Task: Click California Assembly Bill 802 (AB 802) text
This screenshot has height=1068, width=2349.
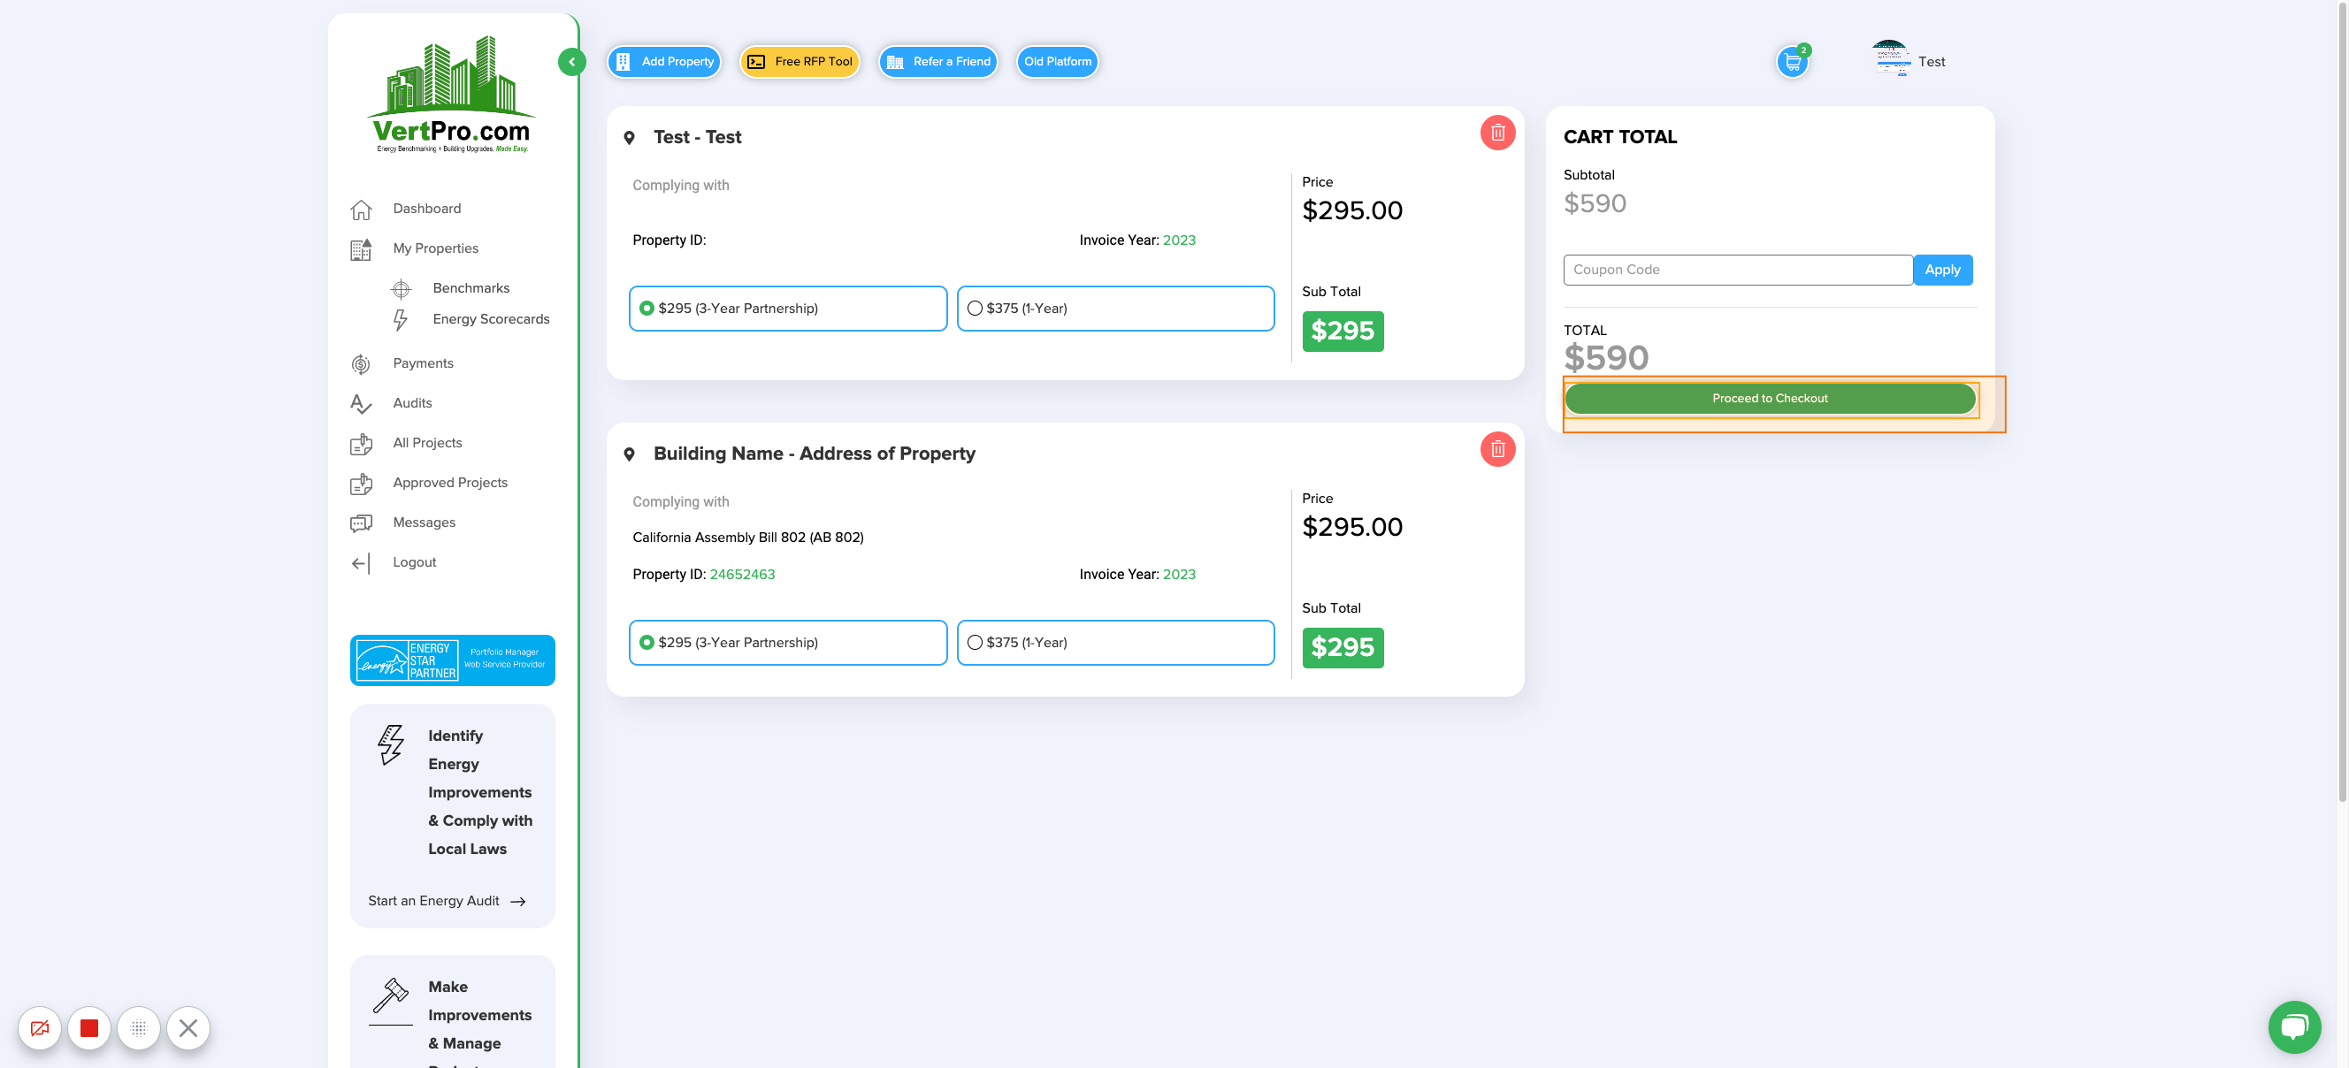Action: pyautogui.click(x=747, y=538)
